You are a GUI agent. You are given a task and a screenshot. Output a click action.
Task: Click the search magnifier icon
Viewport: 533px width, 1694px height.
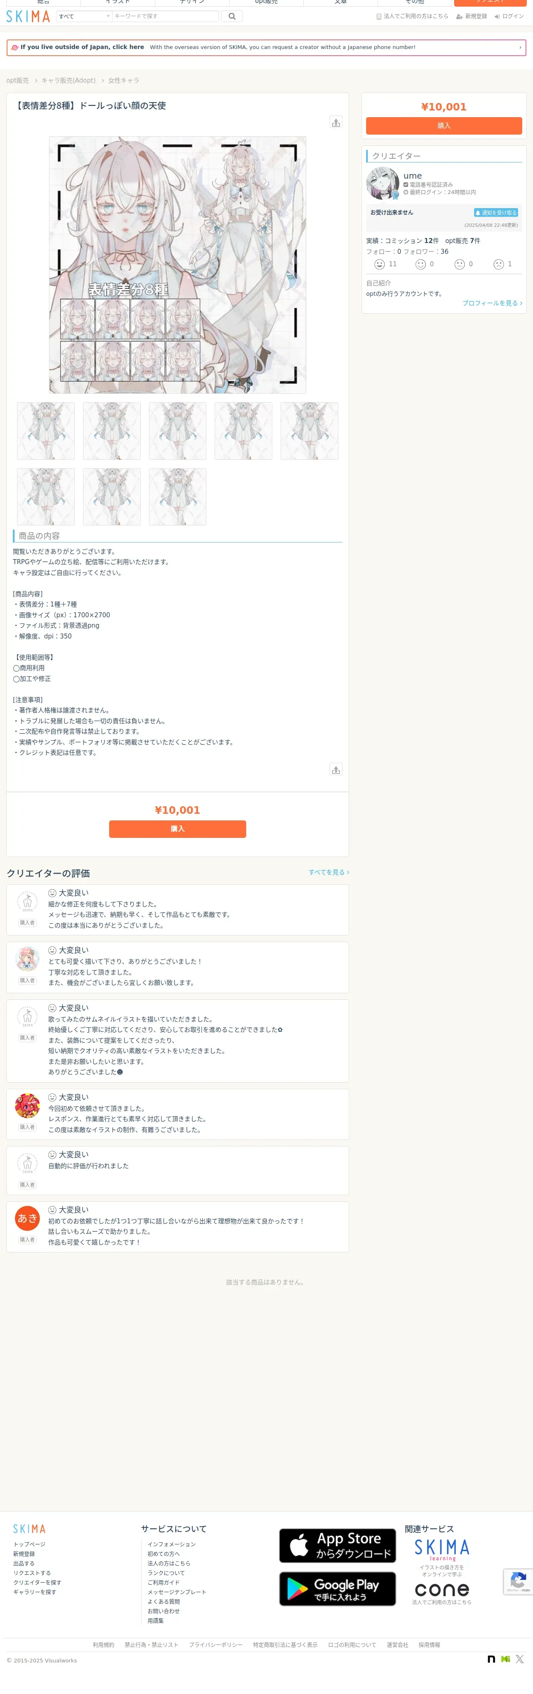point(232,17)
